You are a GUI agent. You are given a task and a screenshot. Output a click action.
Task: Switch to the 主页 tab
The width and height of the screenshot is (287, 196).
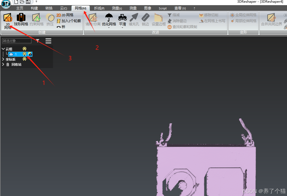(x=19, y=8)
